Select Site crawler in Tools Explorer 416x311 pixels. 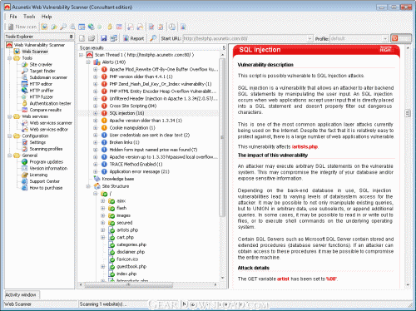[x=41, y=64]
